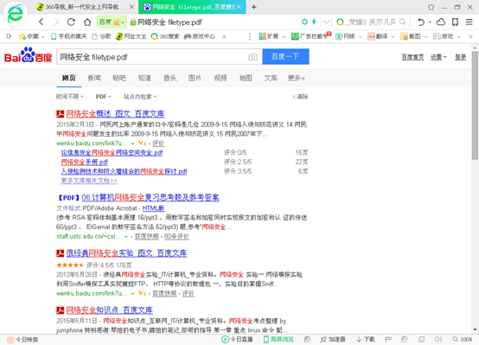This screenshot has height=345, width=479.
Task: Click the magnifier in browser search box
Action: [x=402, y=22]
